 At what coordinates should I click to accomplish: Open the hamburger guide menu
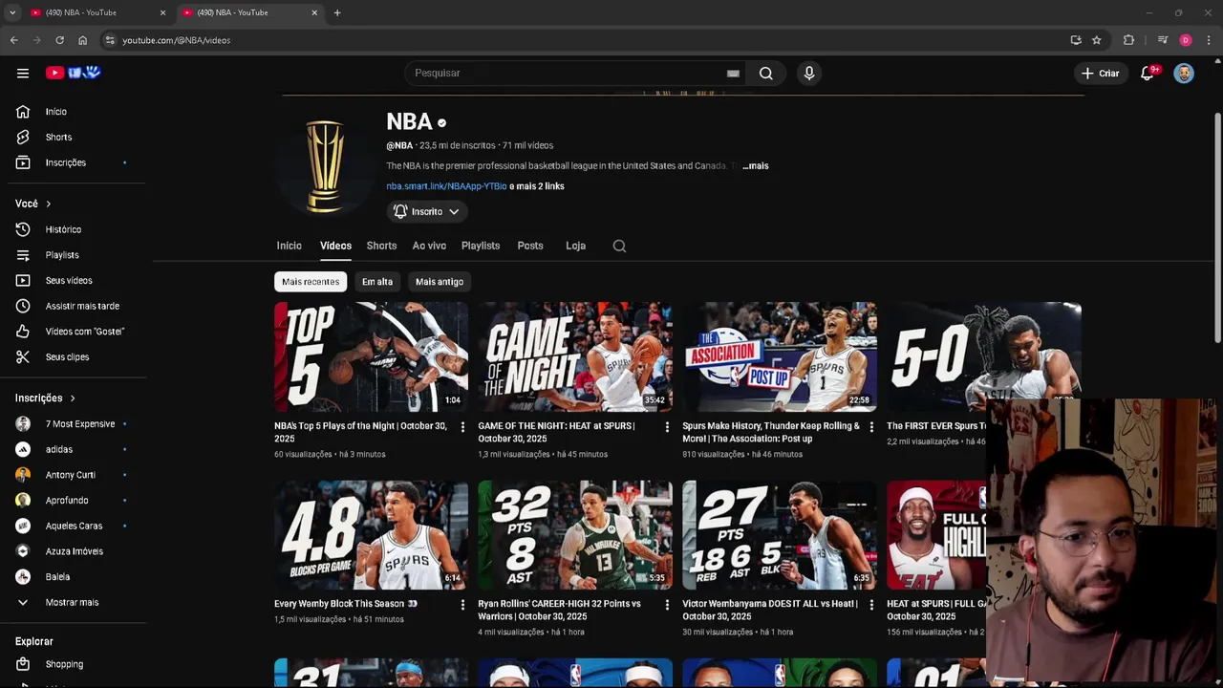pyautogui.click(x=23, y=73)
